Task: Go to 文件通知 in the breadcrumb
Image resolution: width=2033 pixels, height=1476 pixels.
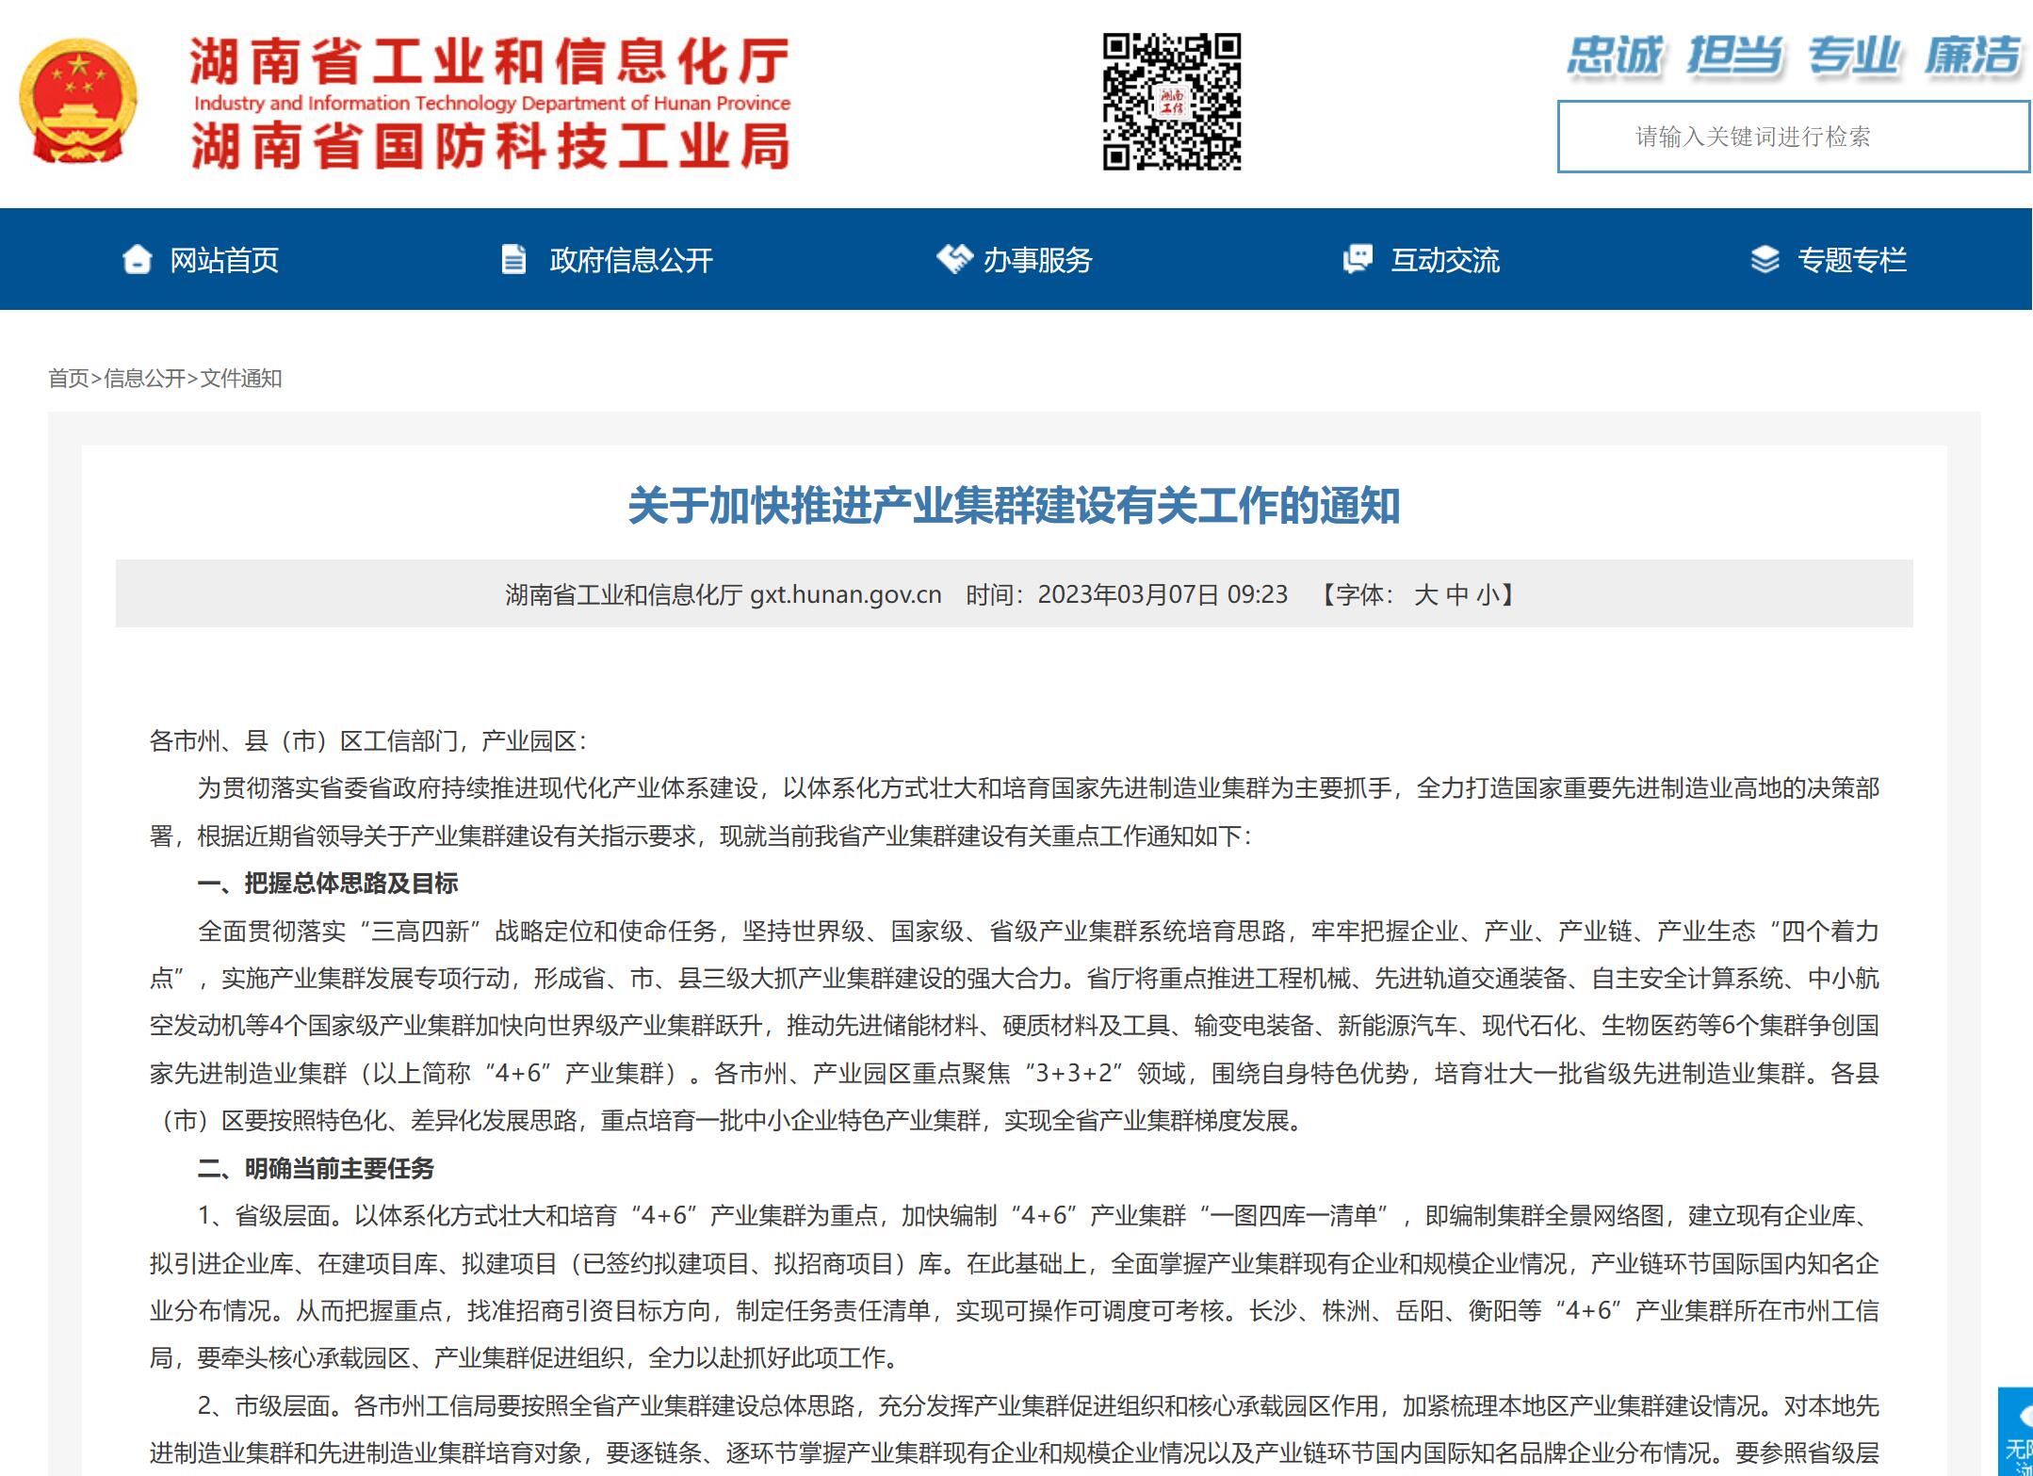Action: [x=241, y=379]
